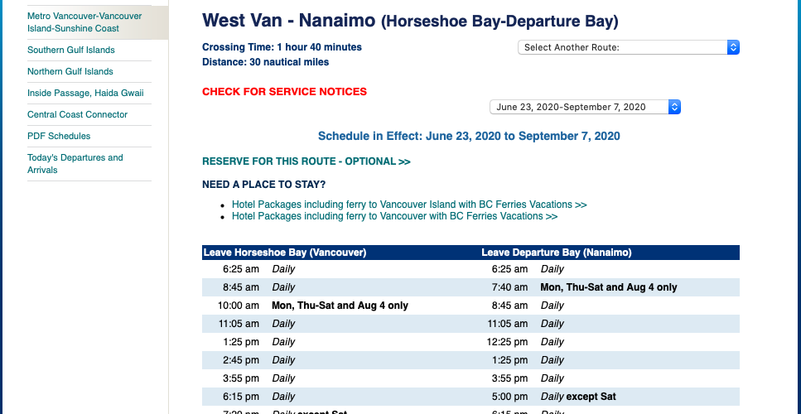Click the blue arrows on date range selector
The image size is (801, 414).
674,107
